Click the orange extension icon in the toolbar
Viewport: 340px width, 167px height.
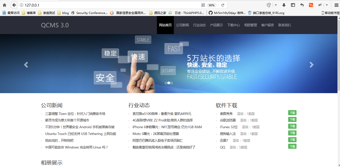(x=311, y=5)
